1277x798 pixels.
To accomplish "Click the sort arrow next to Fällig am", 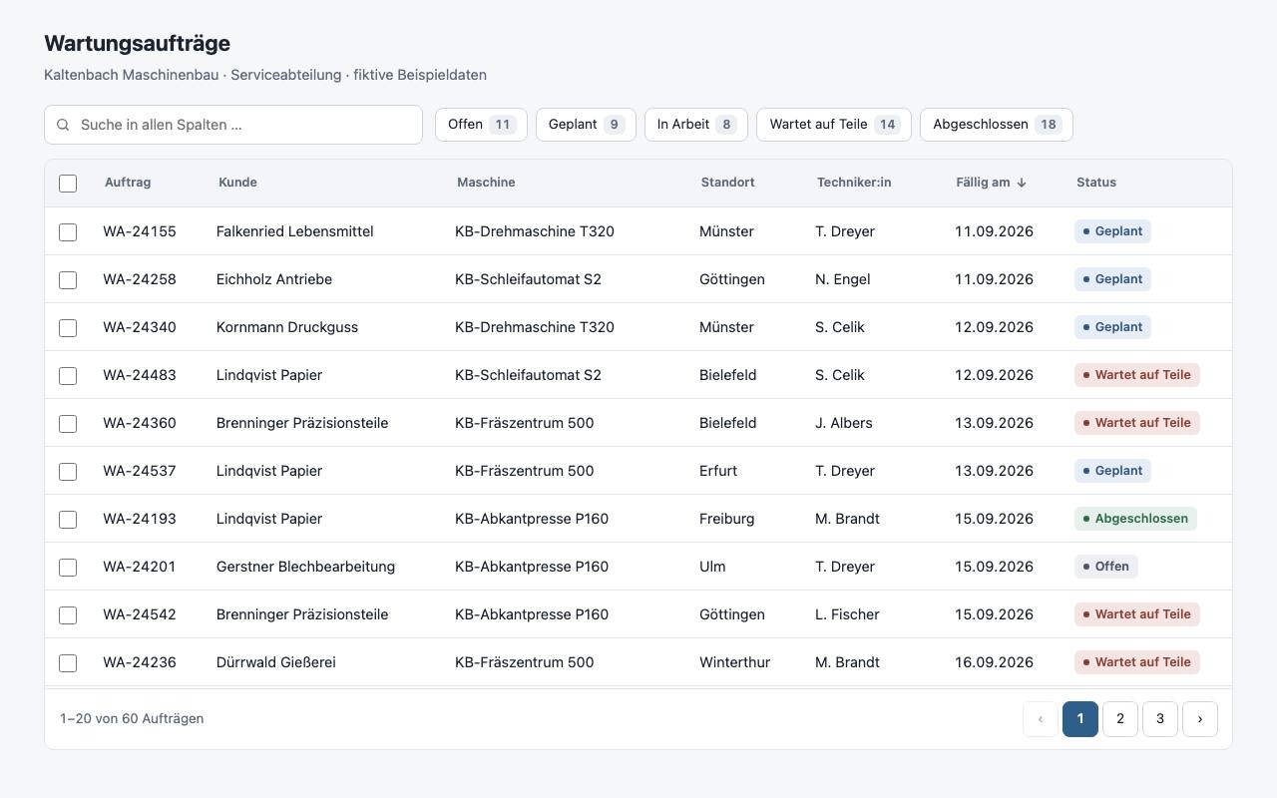I will [x=1022, y=183].
